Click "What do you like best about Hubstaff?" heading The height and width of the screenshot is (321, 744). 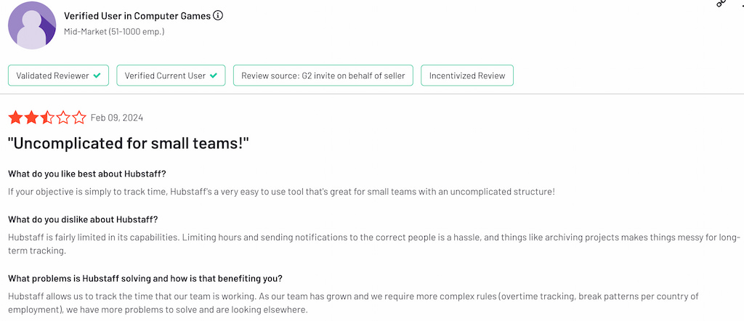click(87, 173)
